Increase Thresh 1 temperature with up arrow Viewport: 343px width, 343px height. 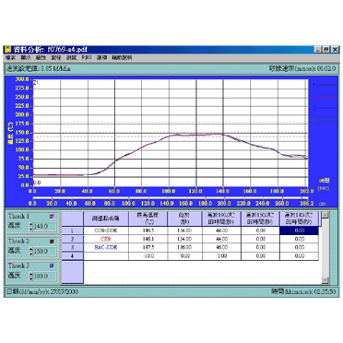(x=30, y=225)
